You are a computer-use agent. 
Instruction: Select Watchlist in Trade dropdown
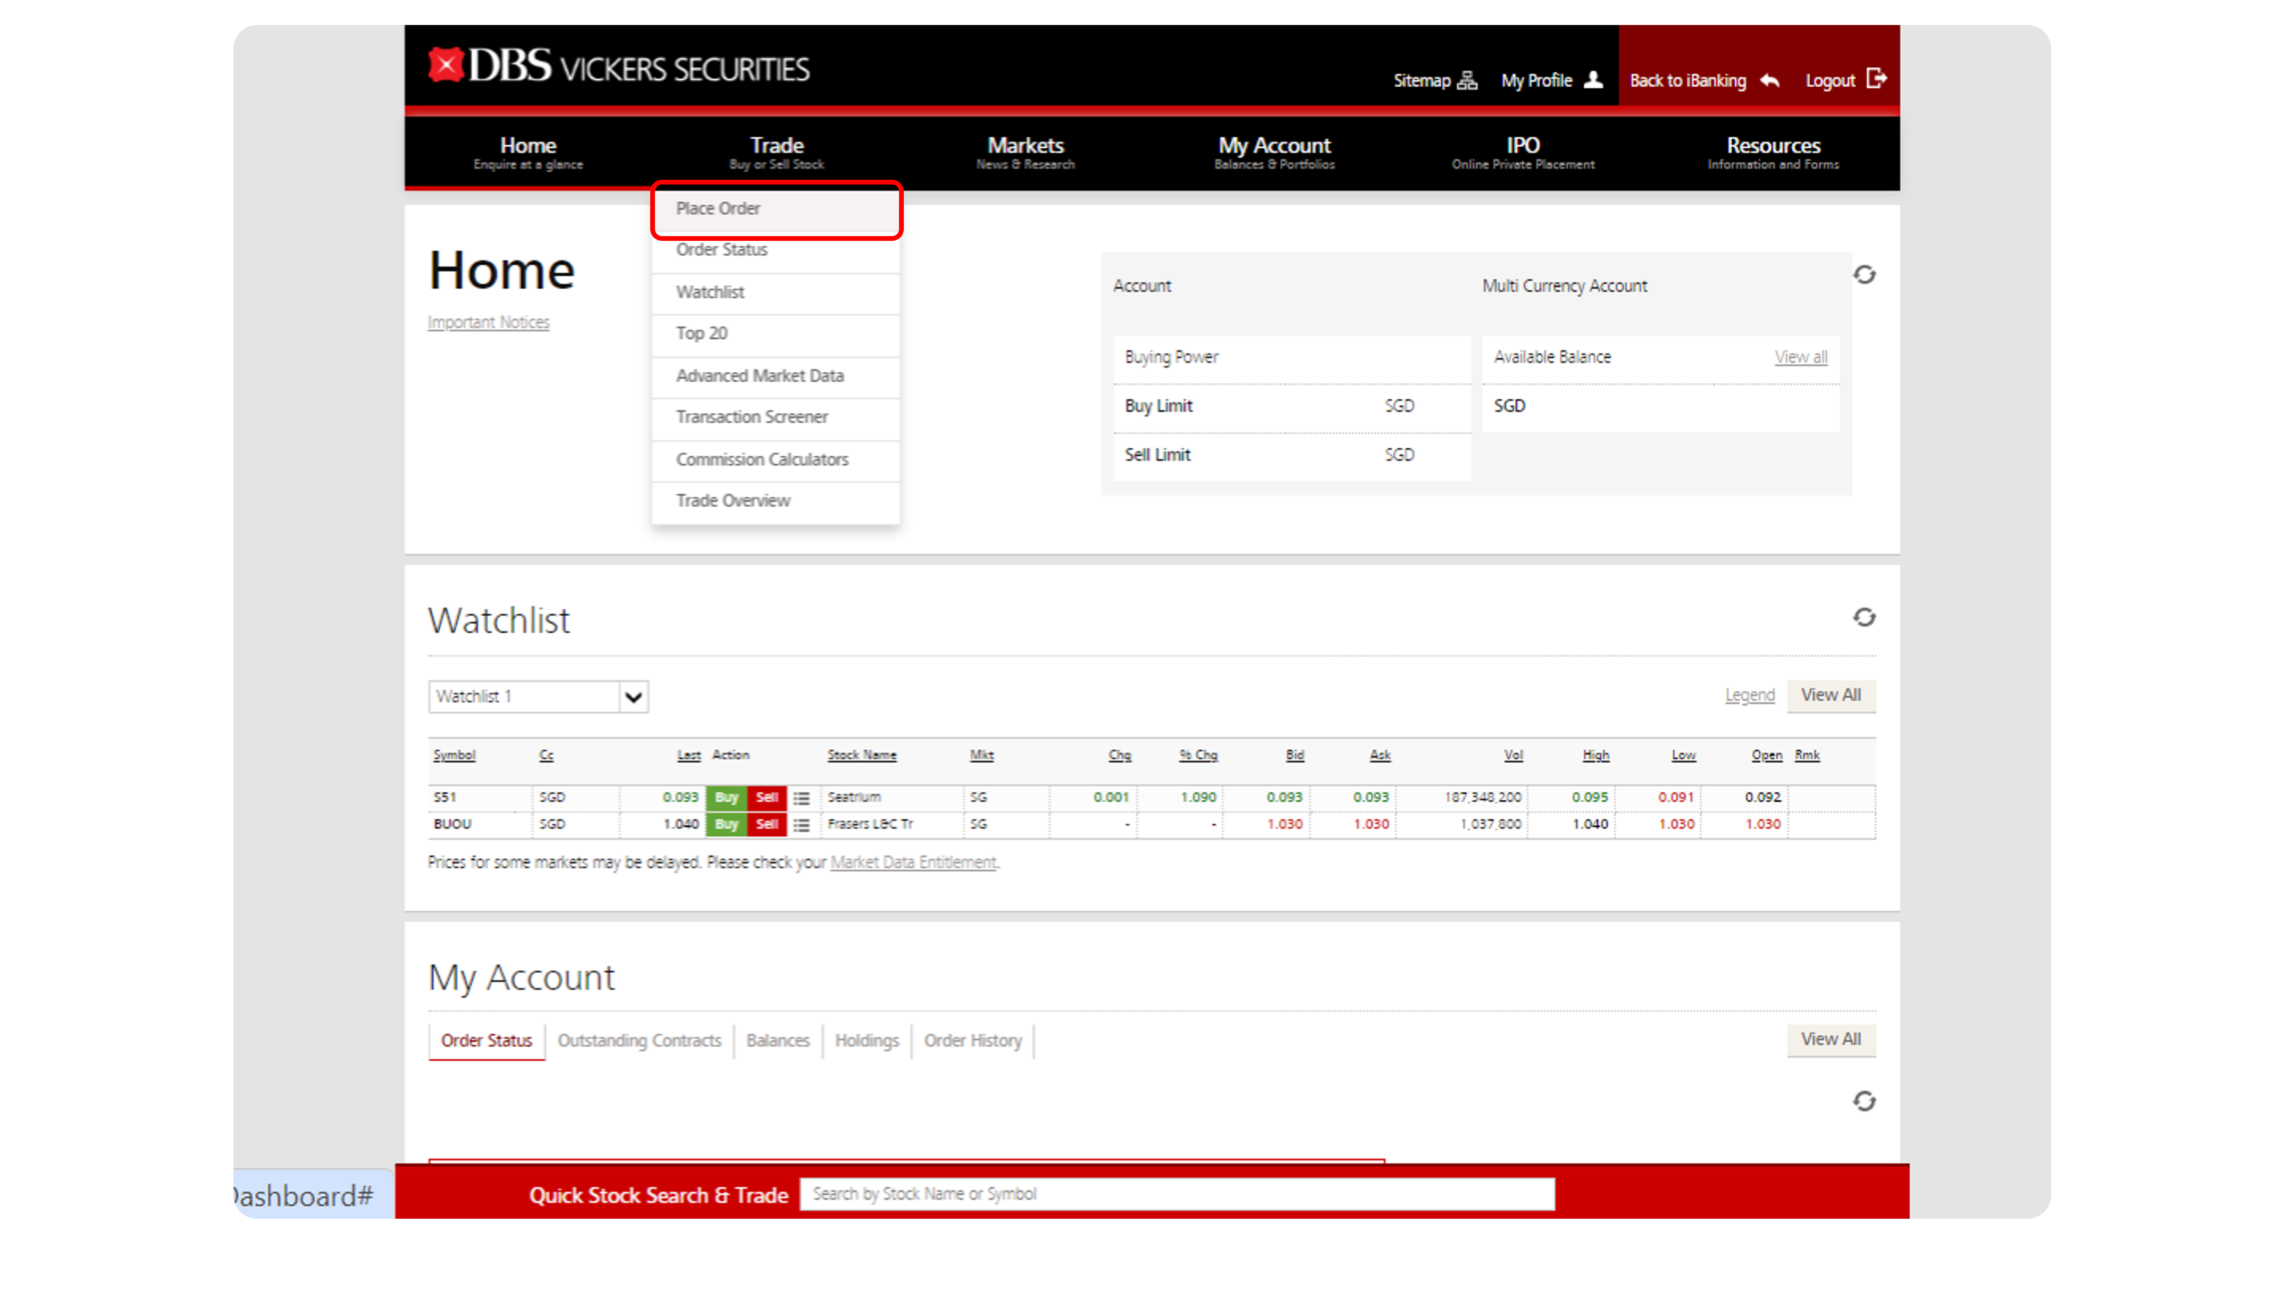[x=776, y=293]
